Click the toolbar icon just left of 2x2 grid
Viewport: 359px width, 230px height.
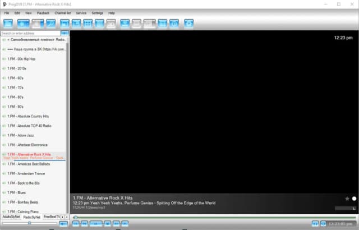click(x=76, y=24)
